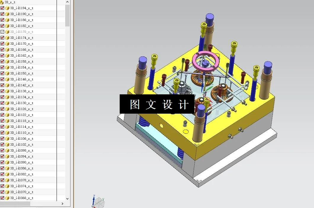Toggle visibility of 3D_id1130_x_t

pyautogui.click(x=3, y=103)
